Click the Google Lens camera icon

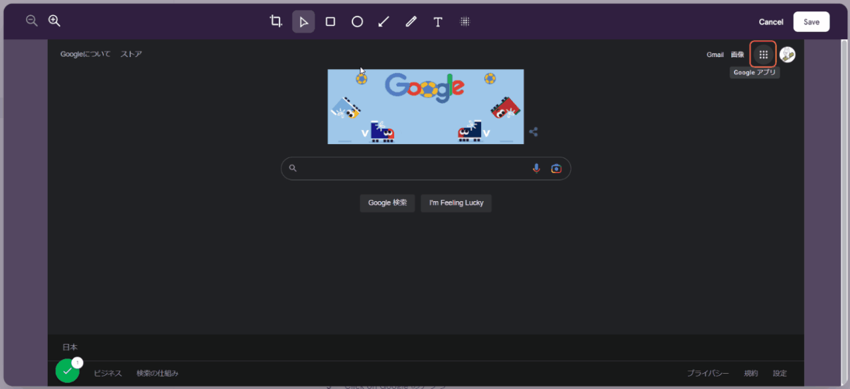(556, 169)
